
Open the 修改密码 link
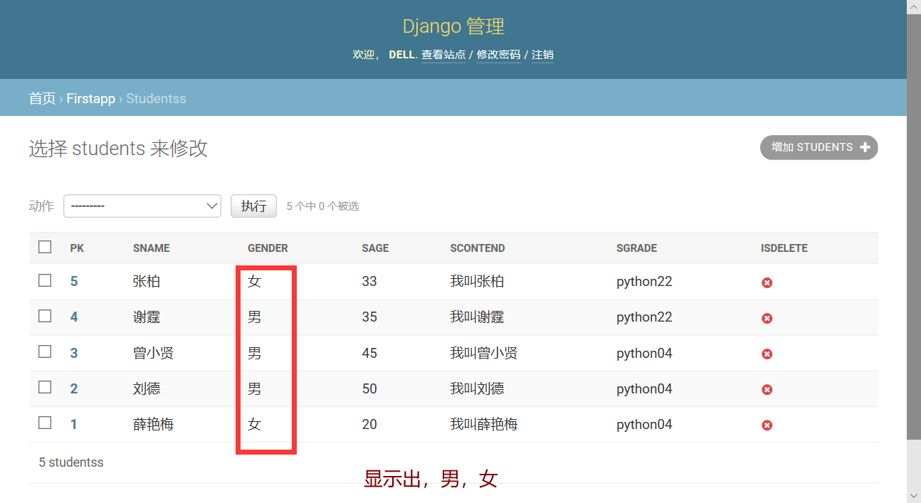(x=498, y=55)
